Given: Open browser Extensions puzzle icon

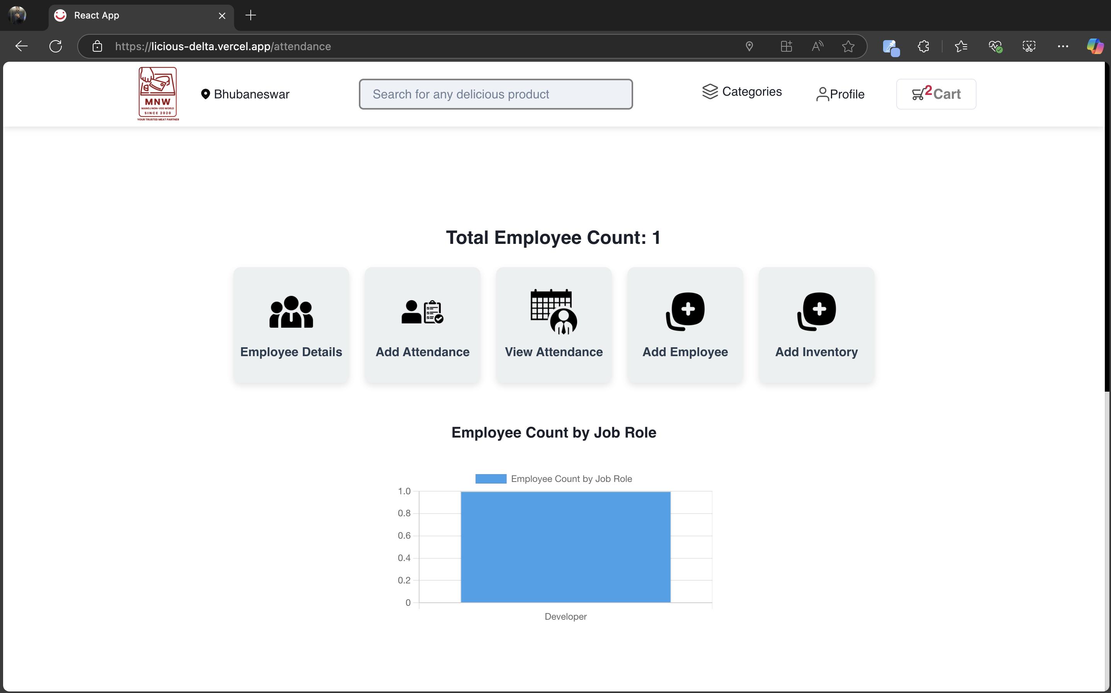Looking at the screenshot, I should coord(923,46).
